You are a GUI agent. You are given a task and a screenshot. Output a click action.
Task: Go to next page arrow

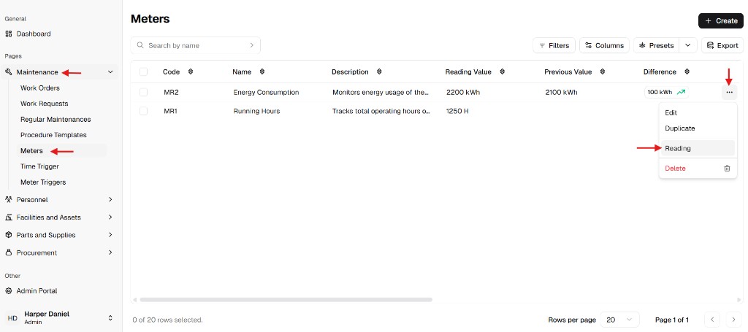[733, 320]
